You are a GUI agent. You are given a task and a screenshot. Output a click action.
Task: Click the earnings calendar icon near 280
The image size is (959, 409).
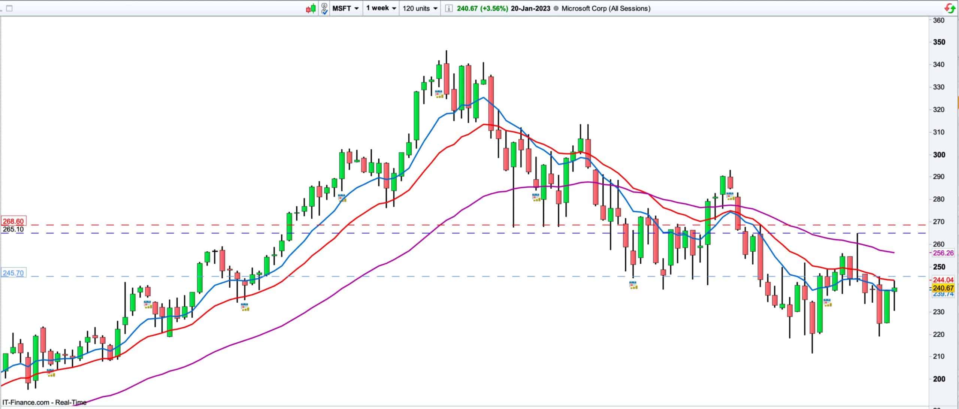click(x=342, y=198)
